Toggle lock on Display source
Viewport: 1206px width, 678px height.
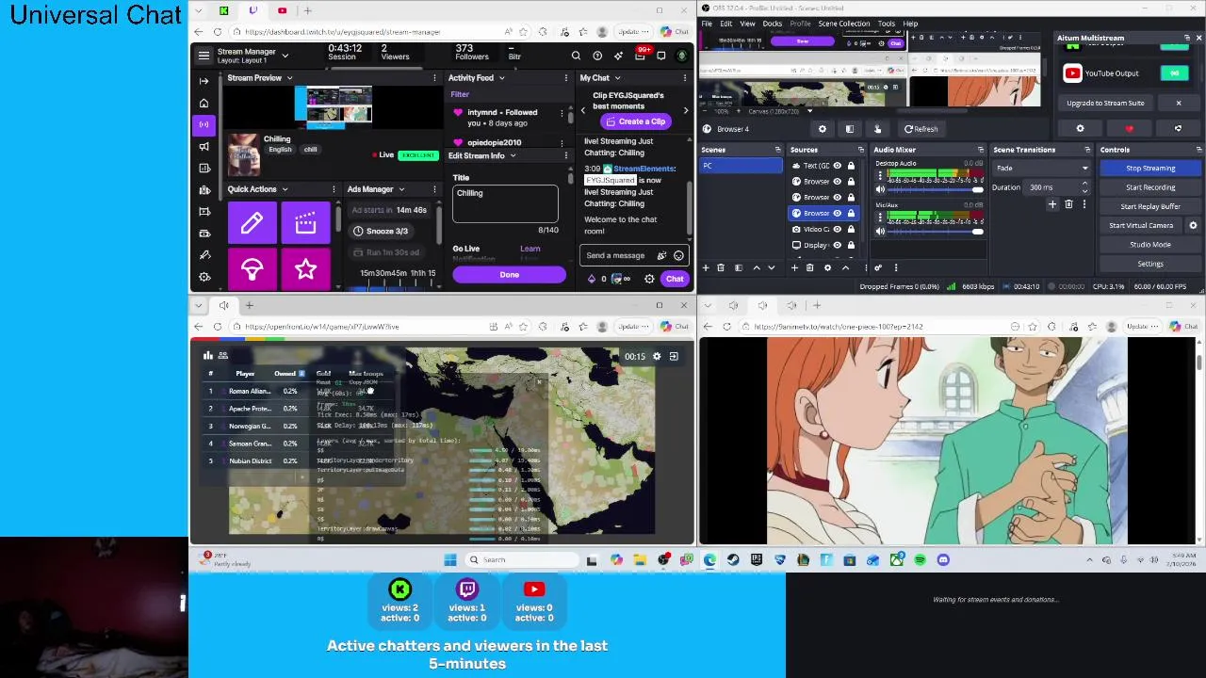point(851,245)
